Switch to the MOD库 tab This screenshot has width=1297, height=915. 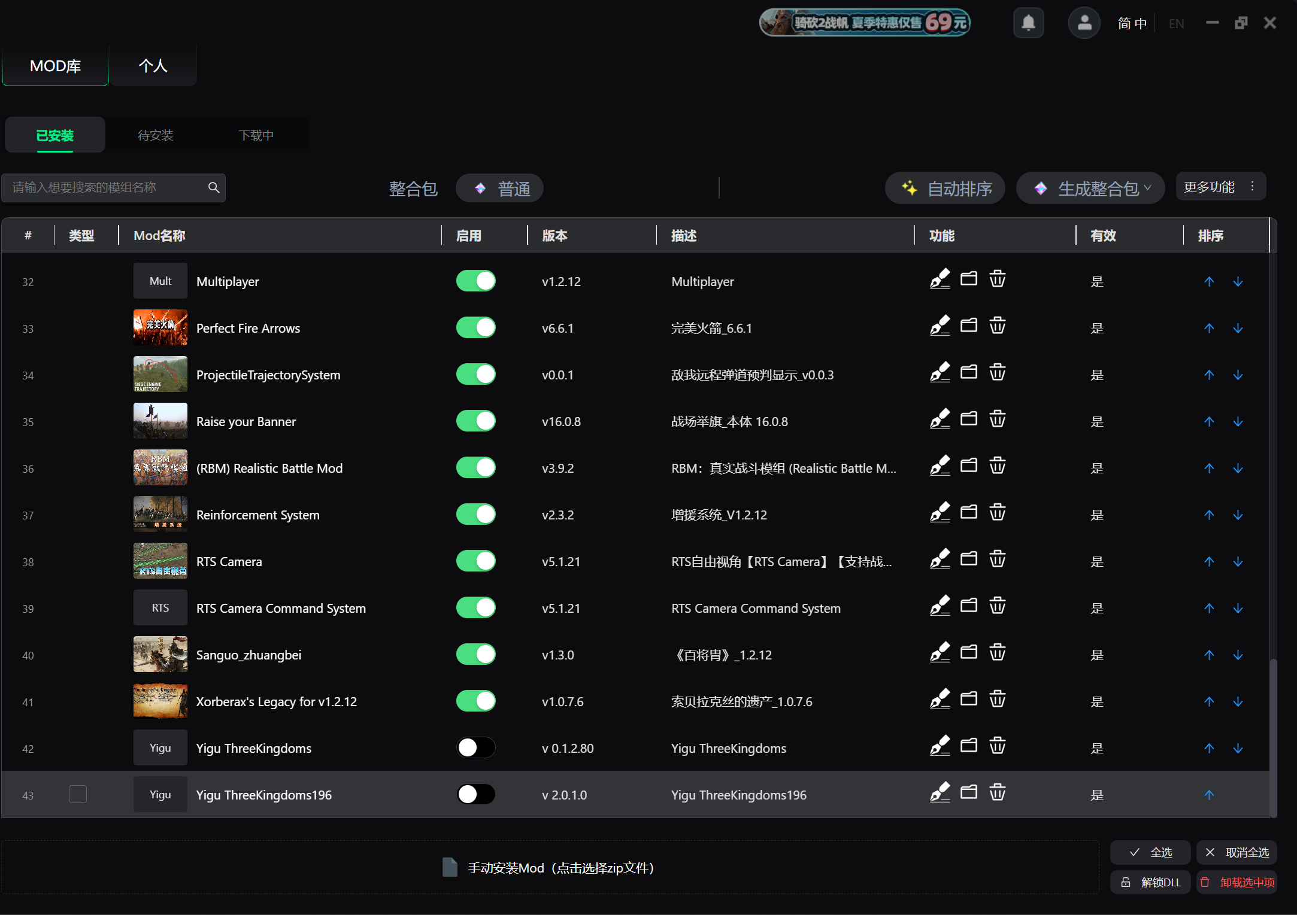point(55,66)
